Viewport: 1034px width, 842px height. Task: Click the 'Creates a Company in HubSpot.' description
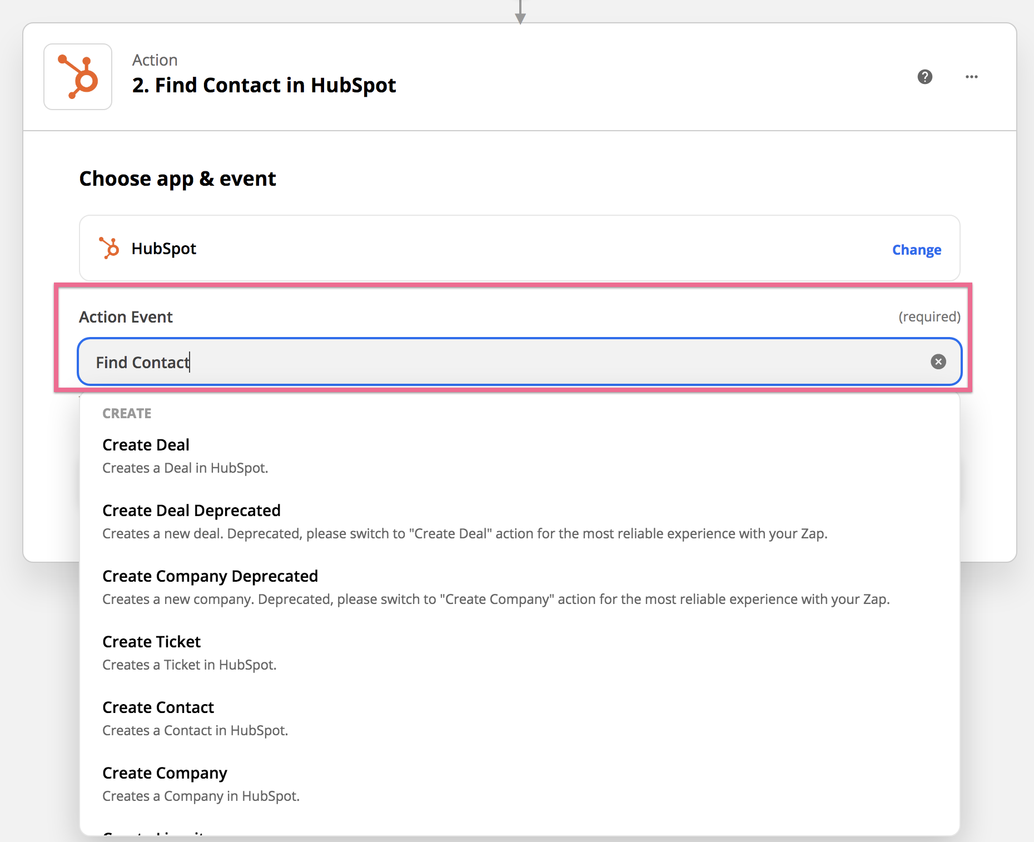[201, 796]
